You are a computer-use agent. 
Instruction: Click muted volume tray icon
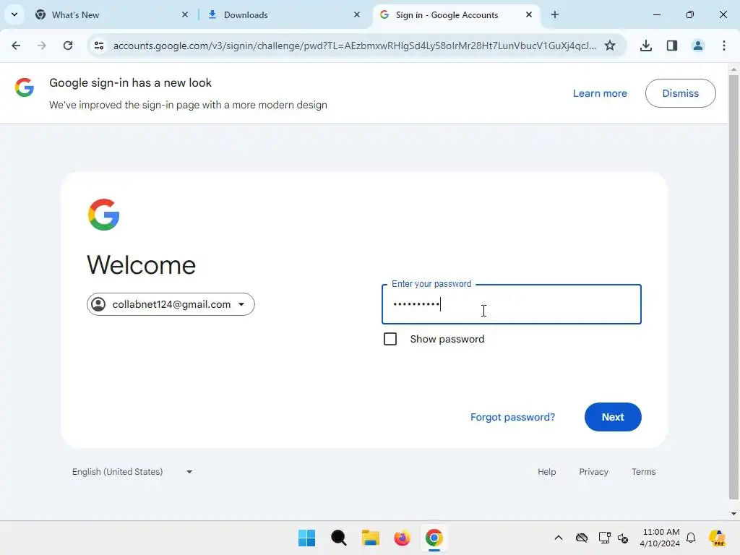tap(623, 538)
